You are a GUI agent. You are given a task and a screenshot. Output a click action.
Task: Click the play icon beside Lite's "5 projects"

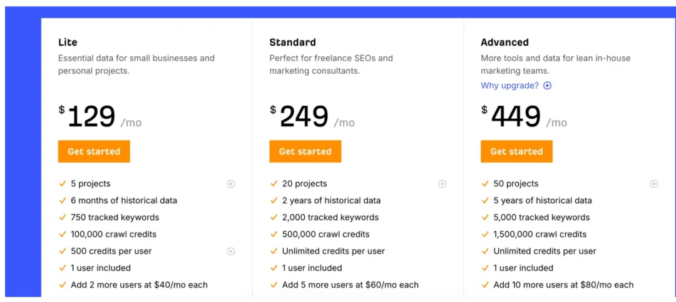[231, 184]
